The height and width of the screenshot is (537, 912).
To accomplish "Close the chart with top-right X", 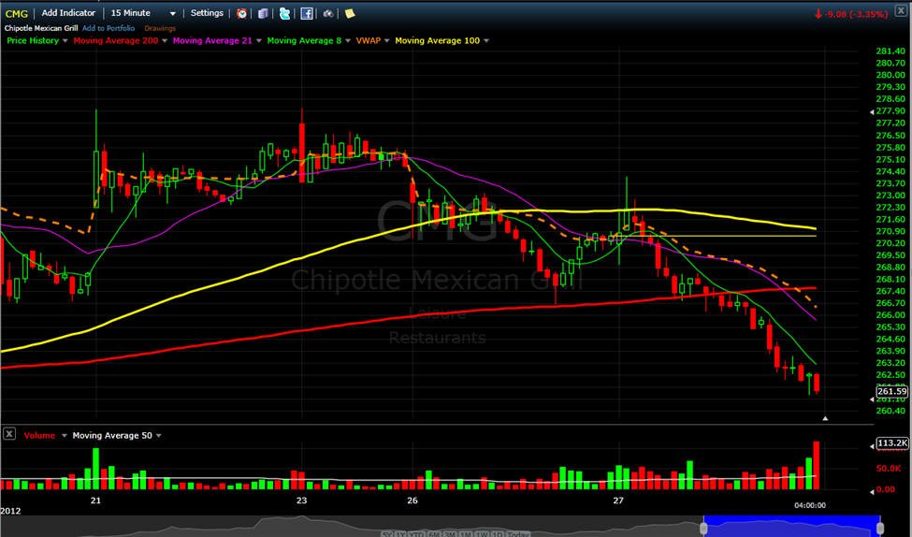I will [901, 11].
